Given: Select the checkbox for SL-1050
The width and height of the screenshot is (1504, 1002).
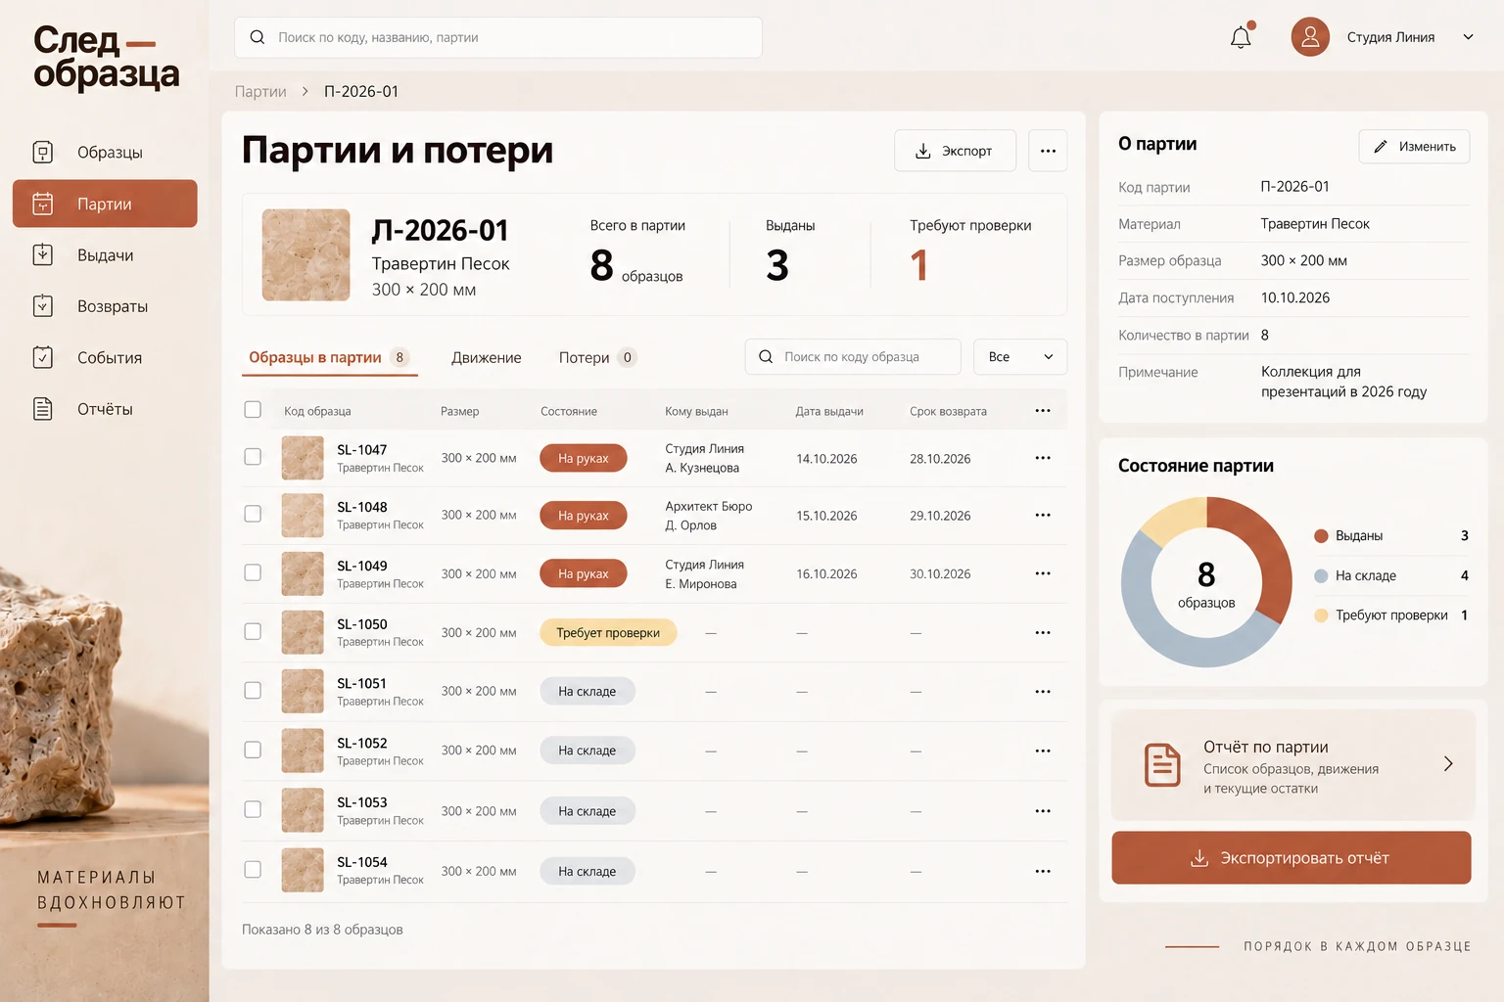Looking at the screenshot, I should point(253,632).
